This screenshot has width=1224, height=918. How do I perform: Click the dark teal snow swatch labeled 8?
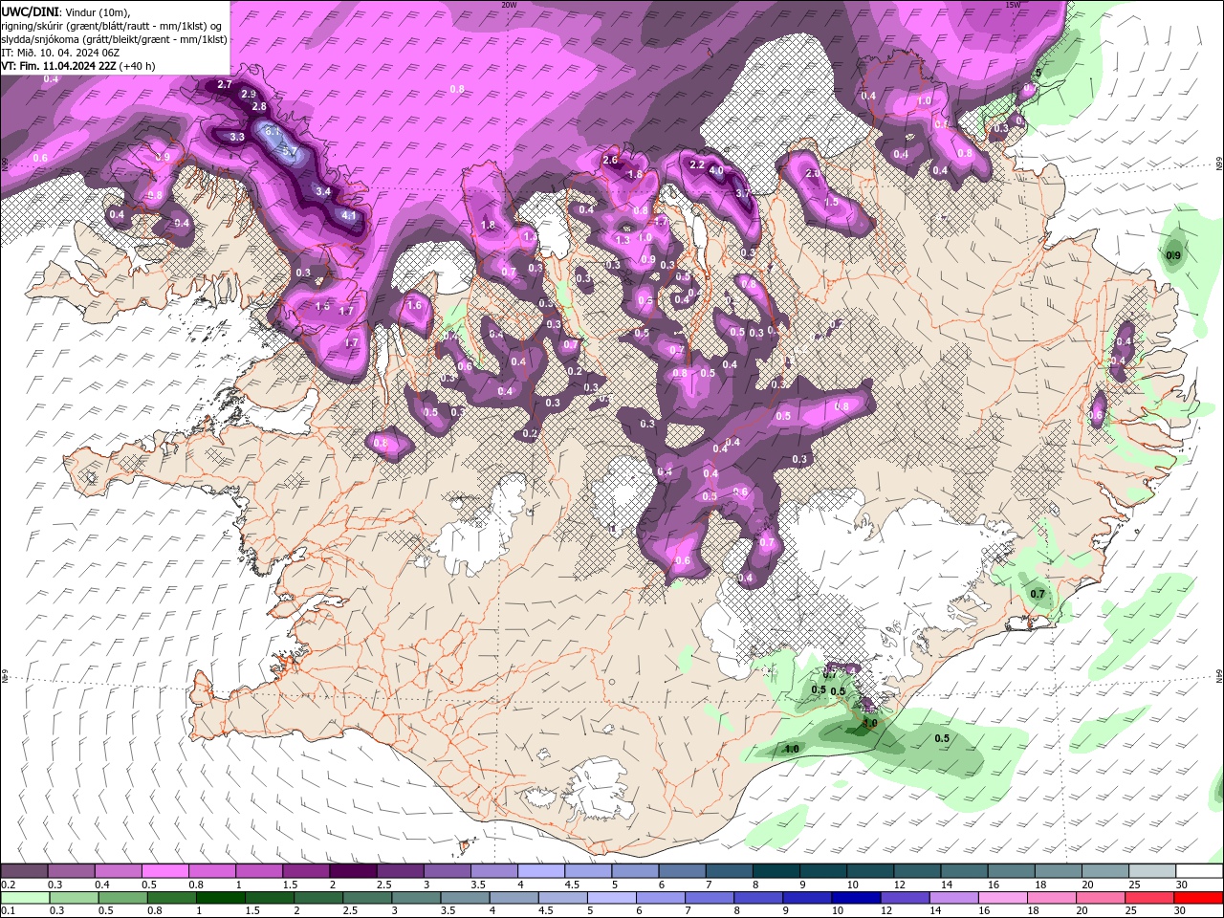click(x=776, y=871)
